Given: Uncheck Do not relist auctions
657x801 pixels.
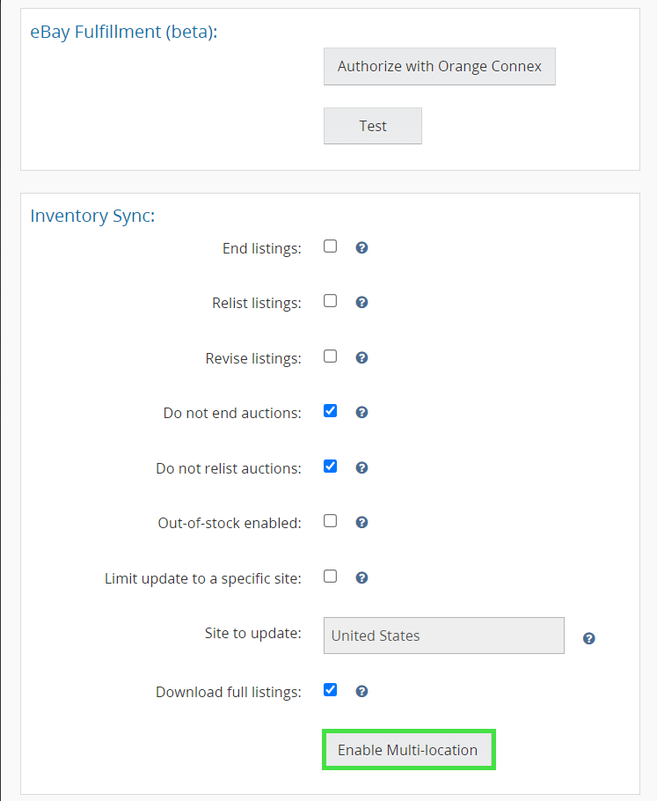Looking at the screenshot, I should point(331,466).
